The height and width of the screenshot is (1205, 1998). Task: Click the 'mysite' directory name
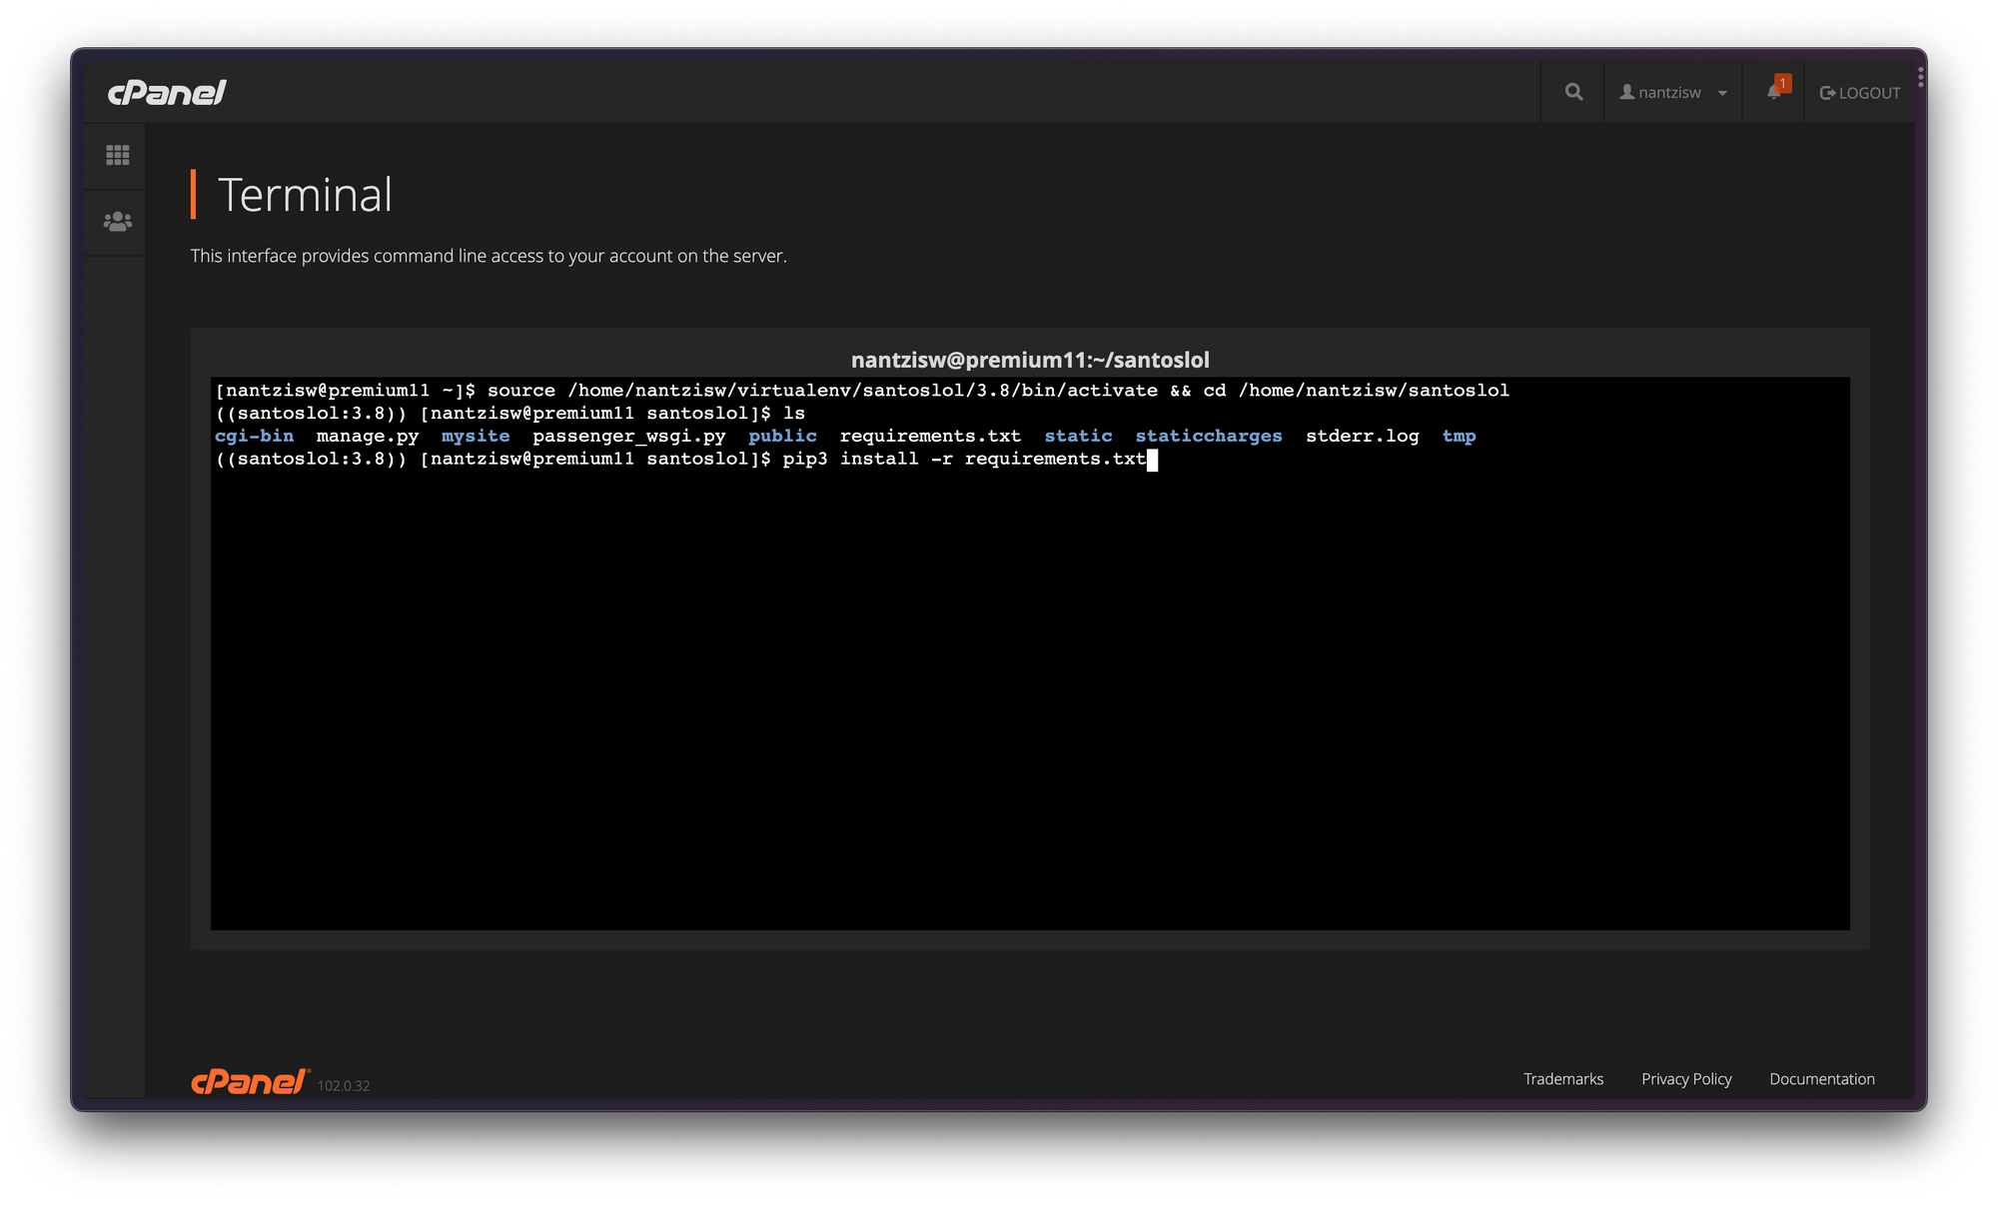point(476,436)
